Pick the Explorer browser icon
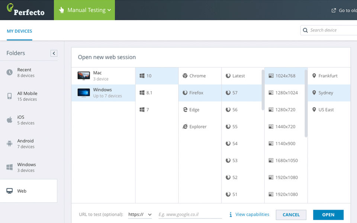This screenshot has height=223, width=357. [x=185, y=126]
